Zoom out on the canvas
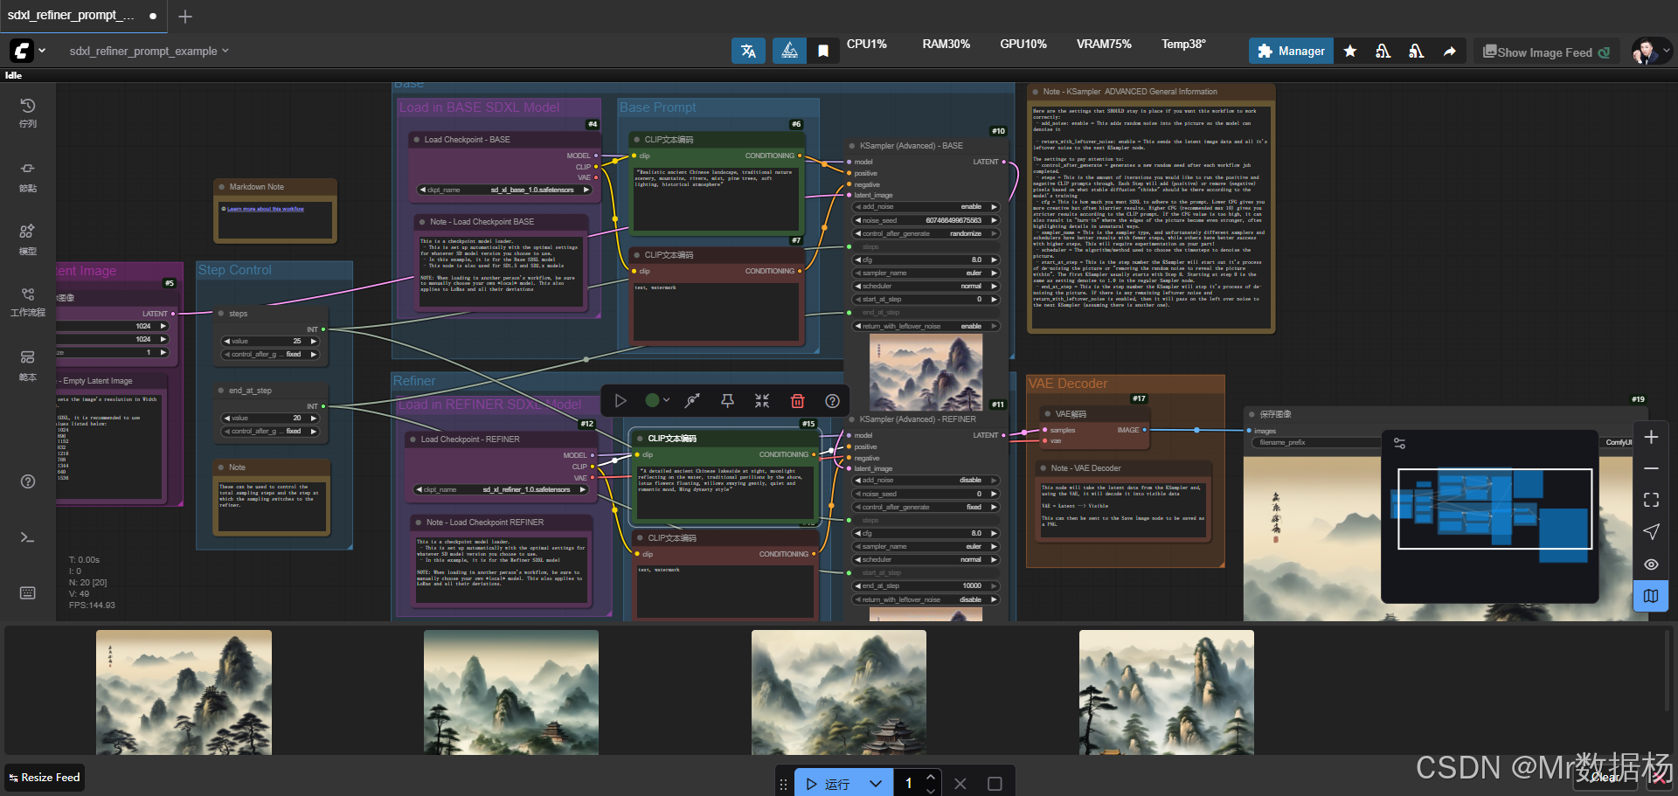 coord(1651,468)
